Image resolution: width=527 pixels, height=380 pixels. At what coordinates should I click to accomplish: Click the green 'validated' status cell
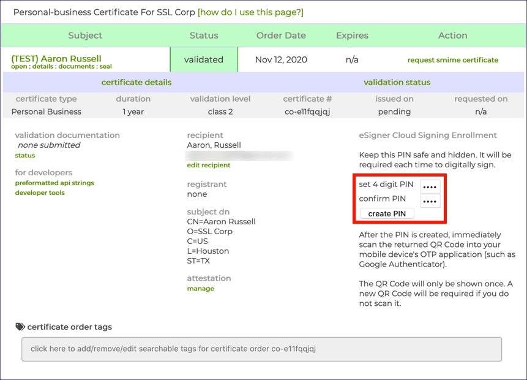204,59
